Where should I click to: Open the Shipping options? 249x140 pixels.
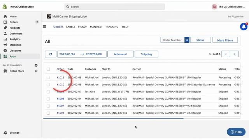point(146,54)
